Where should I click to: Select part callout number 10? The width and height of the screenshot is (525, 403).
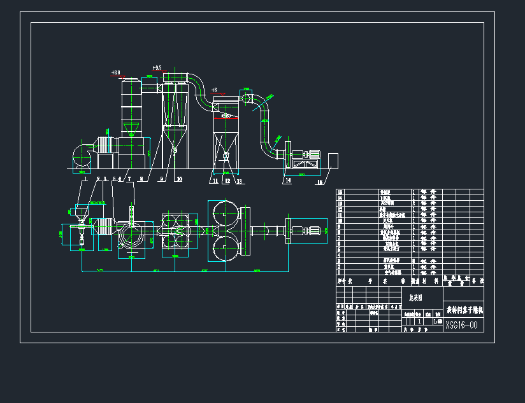[179, 180]
